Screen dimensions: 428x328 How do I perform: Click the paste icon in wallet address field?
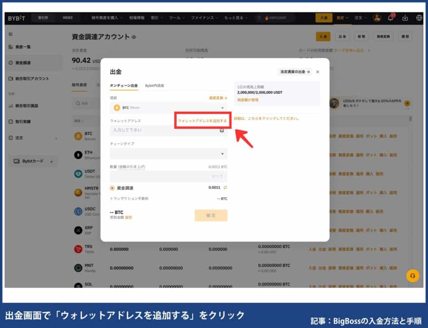pos(222,130)
